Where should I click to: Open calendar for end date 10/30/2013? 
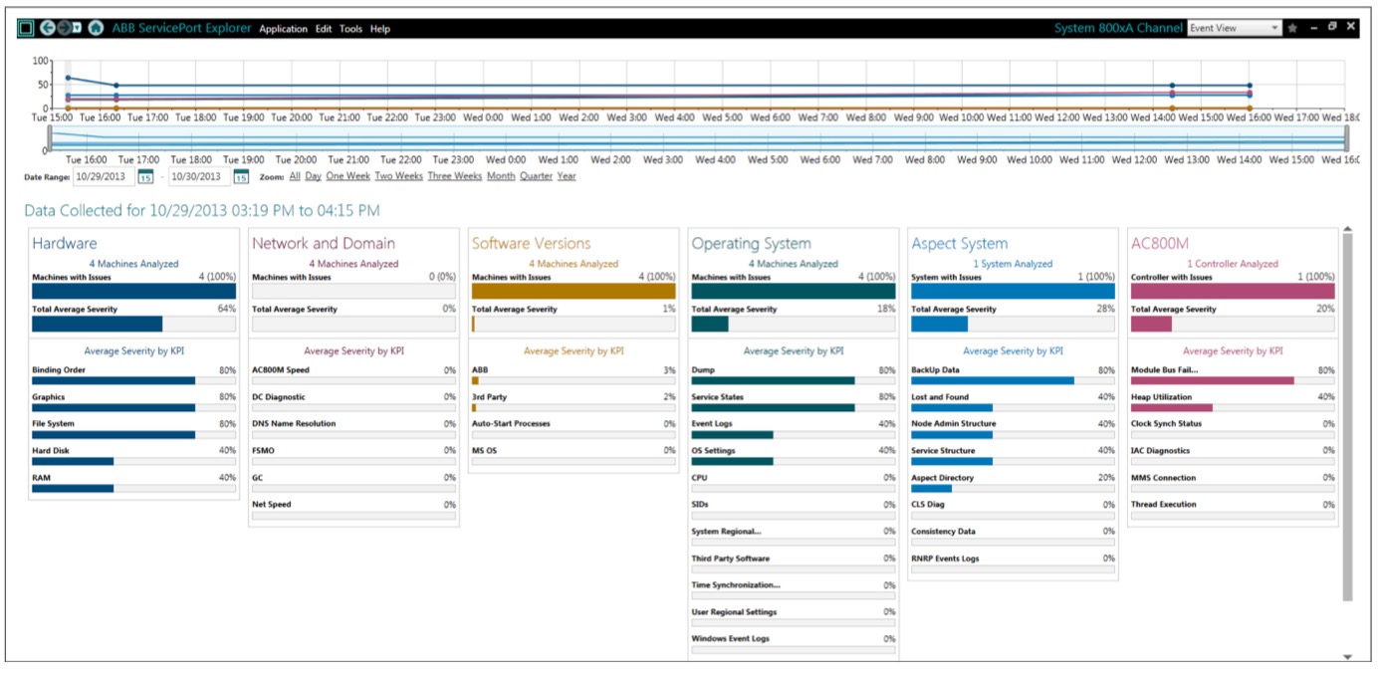[x=241, y=176]
